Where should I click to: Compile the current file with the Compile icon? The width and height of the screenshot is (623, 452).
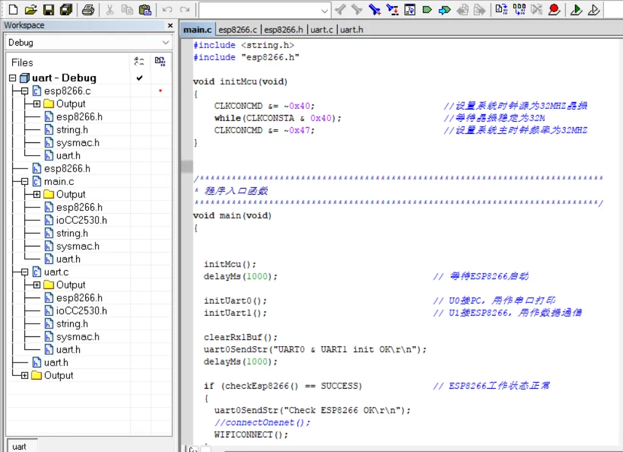501,10
